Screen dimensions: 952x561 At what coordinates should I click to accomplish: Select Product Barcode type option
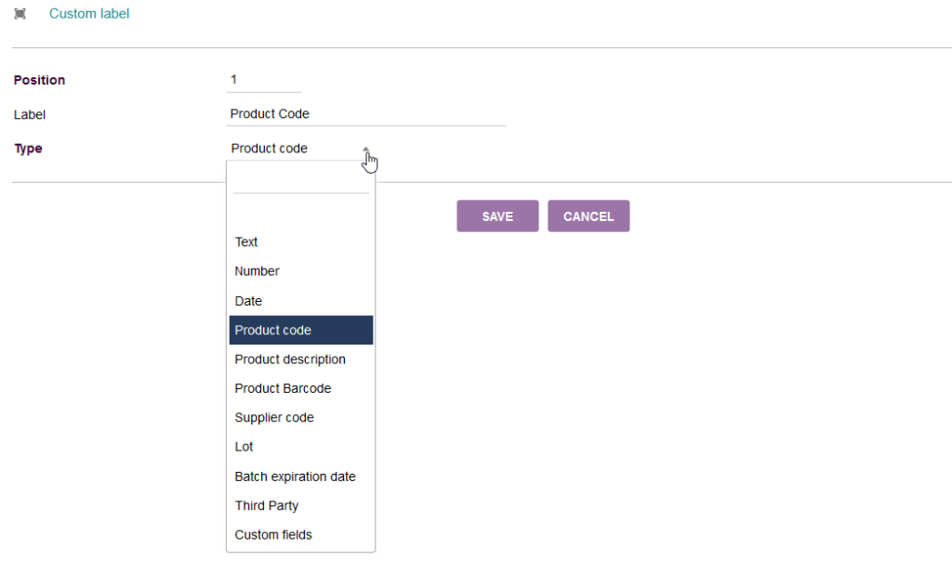[x=283, y=388]
